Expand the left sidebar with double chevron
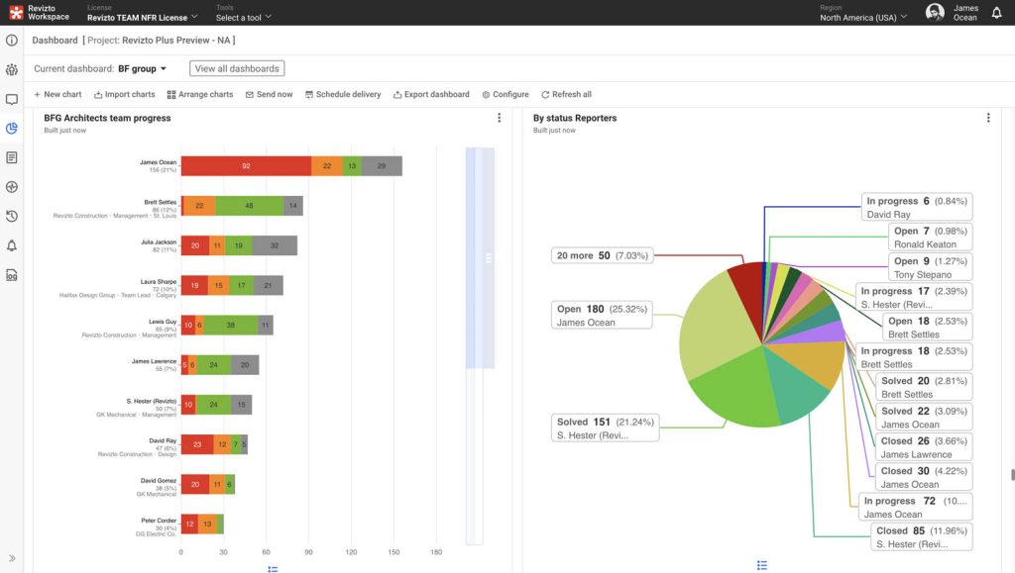This screenshot has width=1015, height=573. coord(12,558)
